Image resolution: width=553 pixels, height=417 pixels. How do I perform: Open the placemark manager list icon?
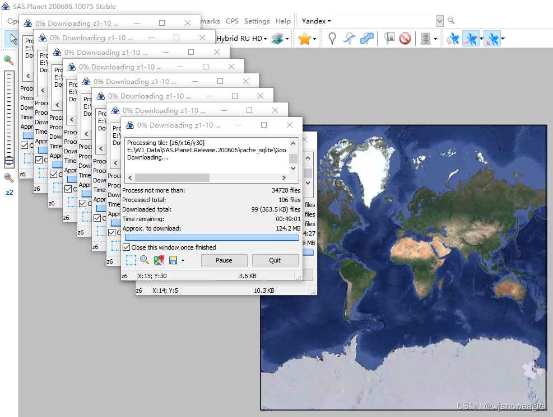(389, 39)
